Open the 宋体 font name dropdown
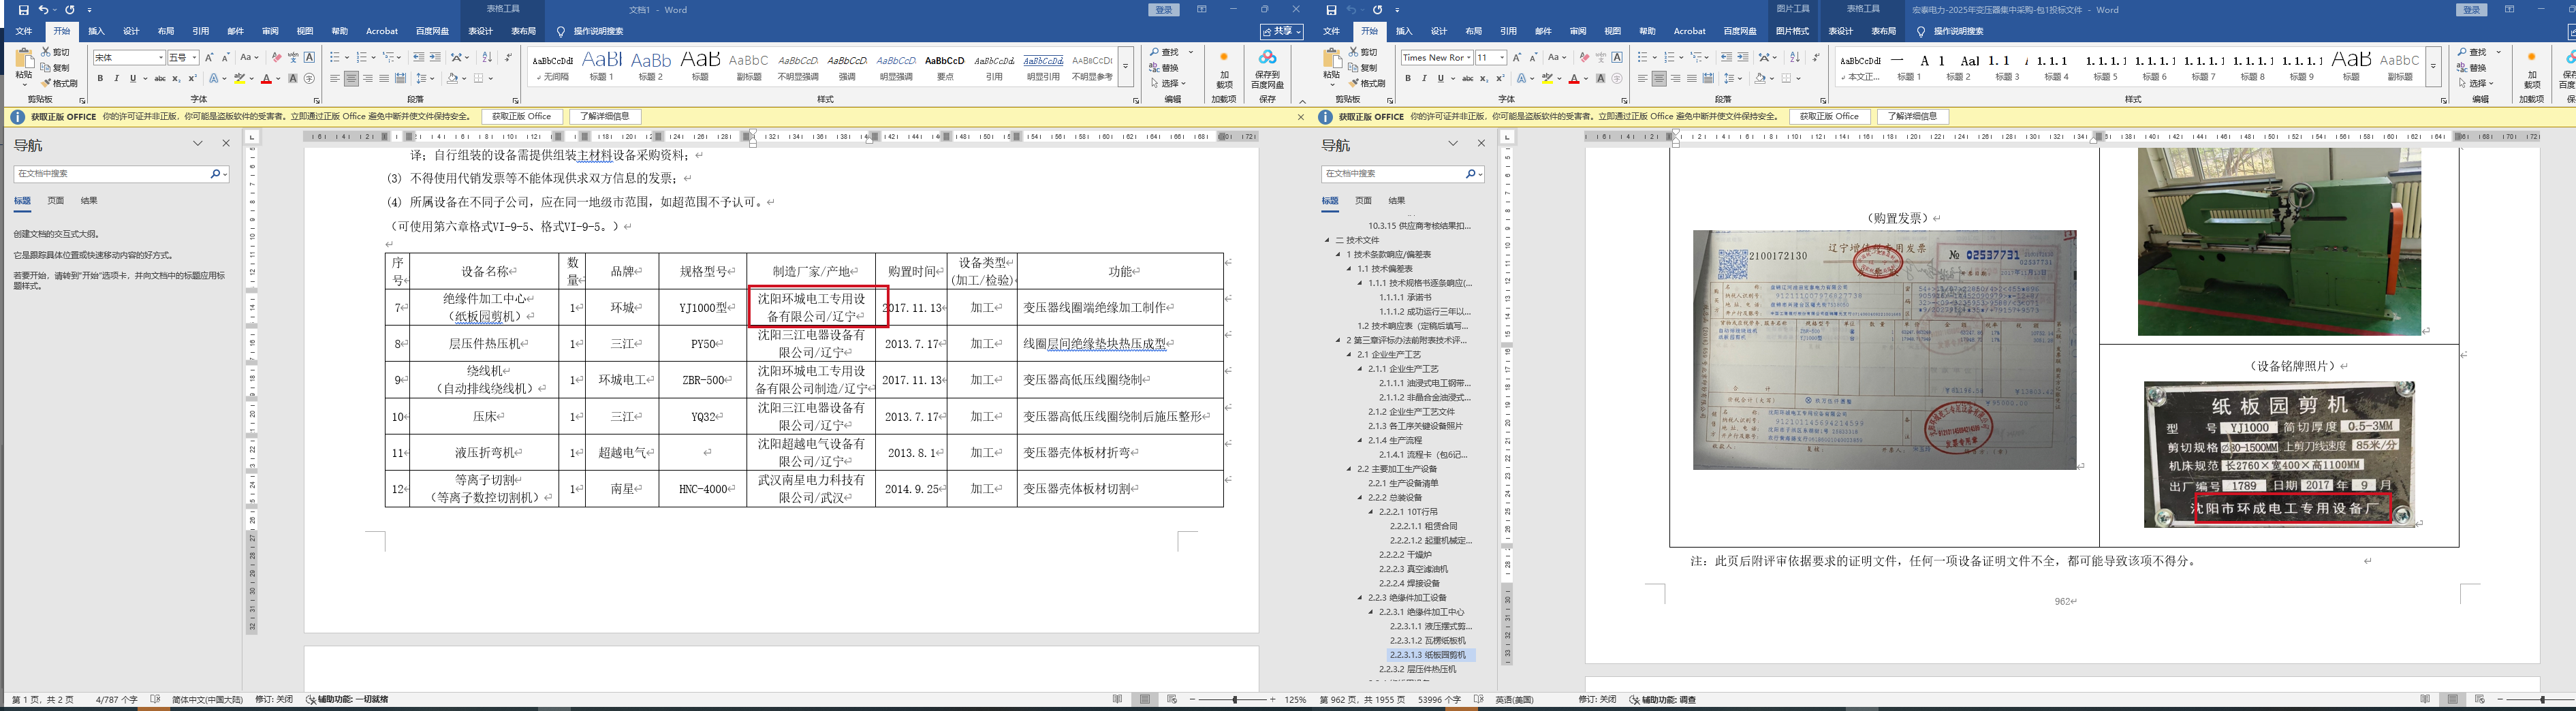Image resolution: width=2576 pixels, height=711 pixels. (160, 58)
